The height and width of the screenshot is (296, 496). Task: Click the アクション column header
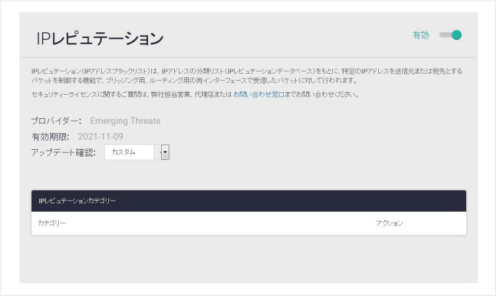coord(389,223)
